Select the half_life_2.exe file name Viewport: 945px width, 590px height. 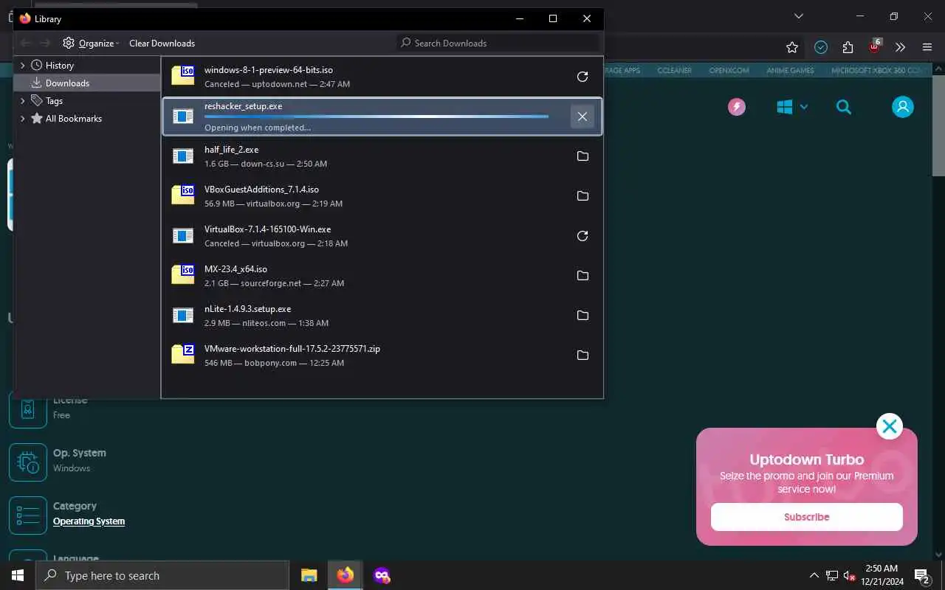pos(231,150)
